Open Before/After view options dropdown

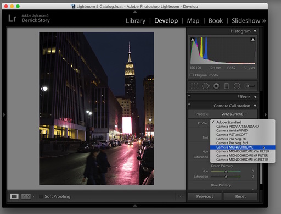tap(33, 196)
